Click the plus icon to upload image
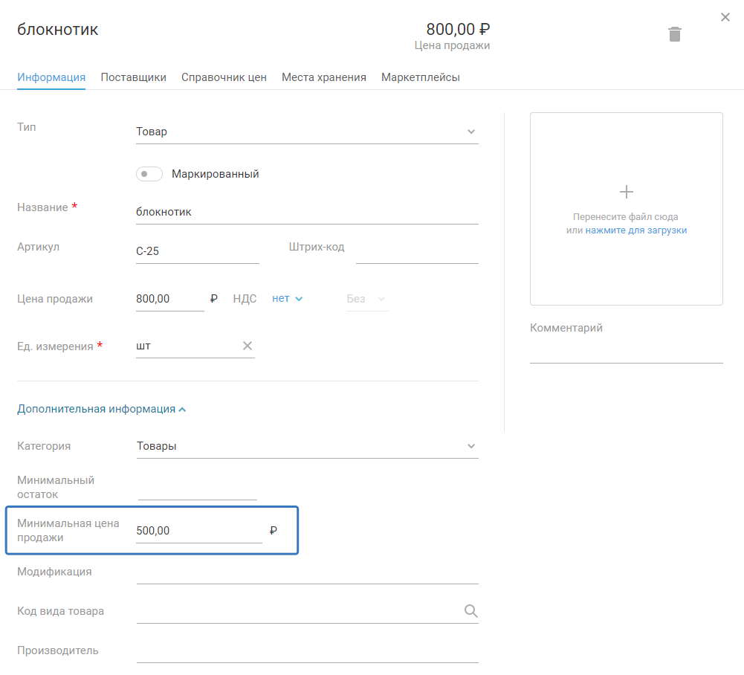The image size is (744, 675). pos(626,192)
